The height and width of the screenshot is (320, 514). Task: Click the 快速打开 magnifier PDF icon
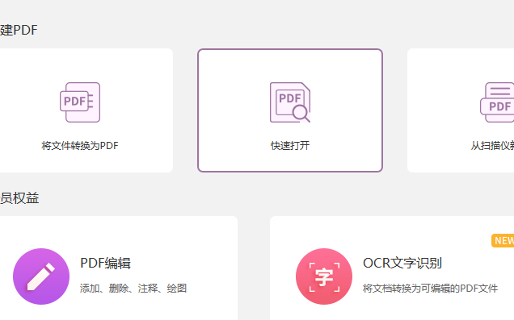pos(290,102)
